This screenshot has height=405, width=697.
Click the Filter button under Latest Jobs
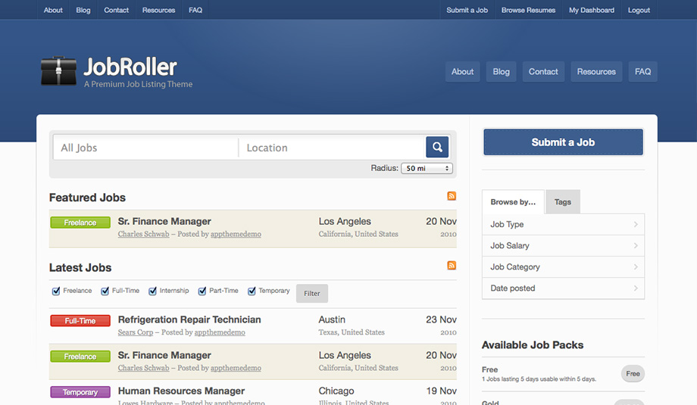click(x=312, y=294)
